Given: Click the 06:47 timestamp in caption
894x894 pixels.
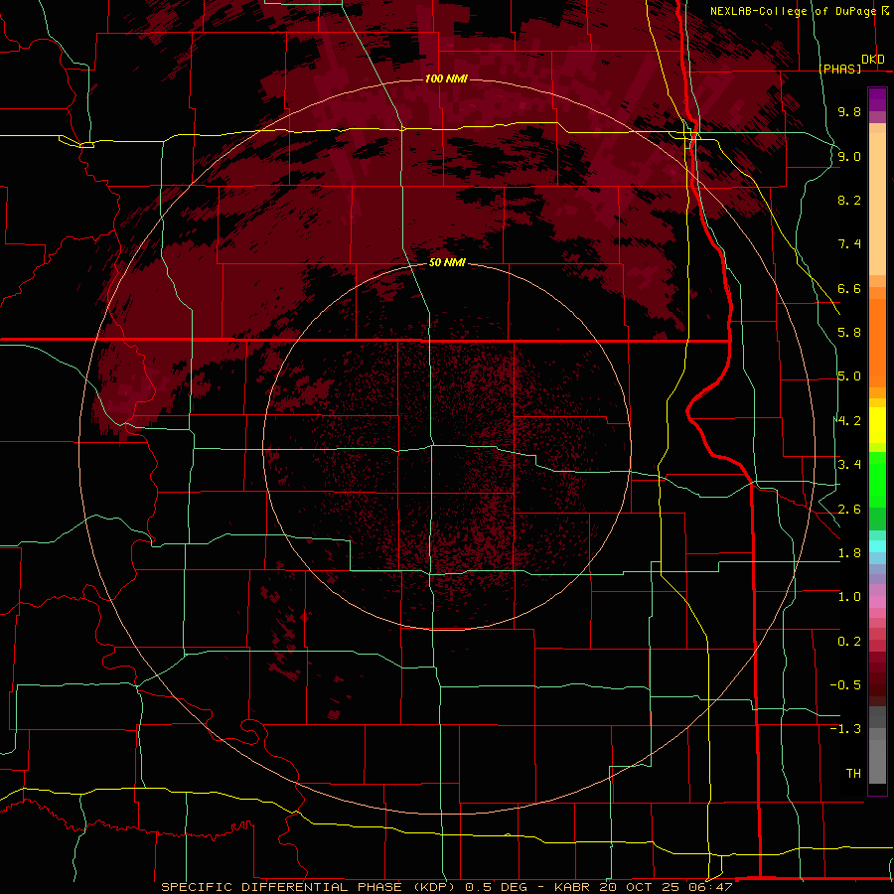Looking at the screenshot, I should tap(713, 887).
